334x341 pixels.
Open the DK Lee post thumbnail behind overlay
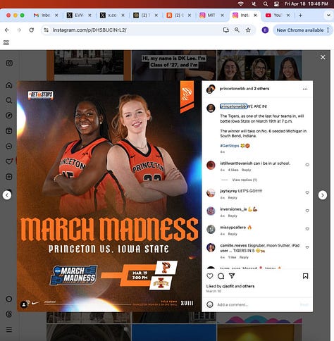(x=174, y=66)
